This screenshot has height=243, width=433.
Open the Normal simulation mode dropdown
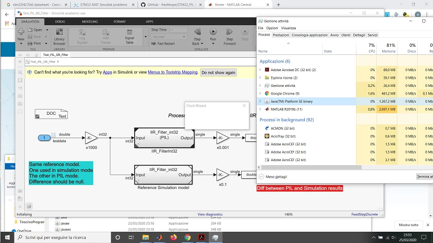coord(169,37)
